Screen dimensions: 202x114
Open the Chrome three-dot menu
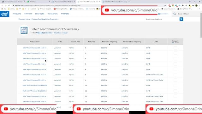coord(200,6)
